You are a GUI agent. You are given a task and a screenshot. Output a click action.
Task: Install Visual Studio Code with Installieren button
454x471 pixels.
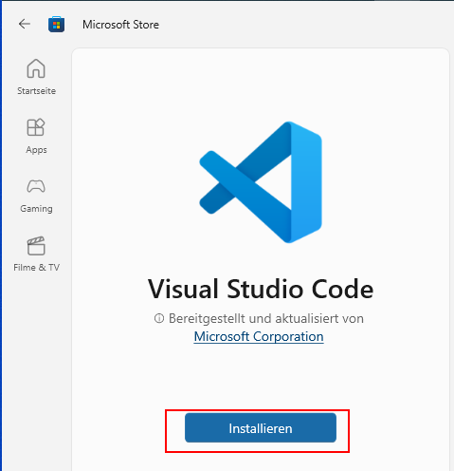[x=261, y=428]
